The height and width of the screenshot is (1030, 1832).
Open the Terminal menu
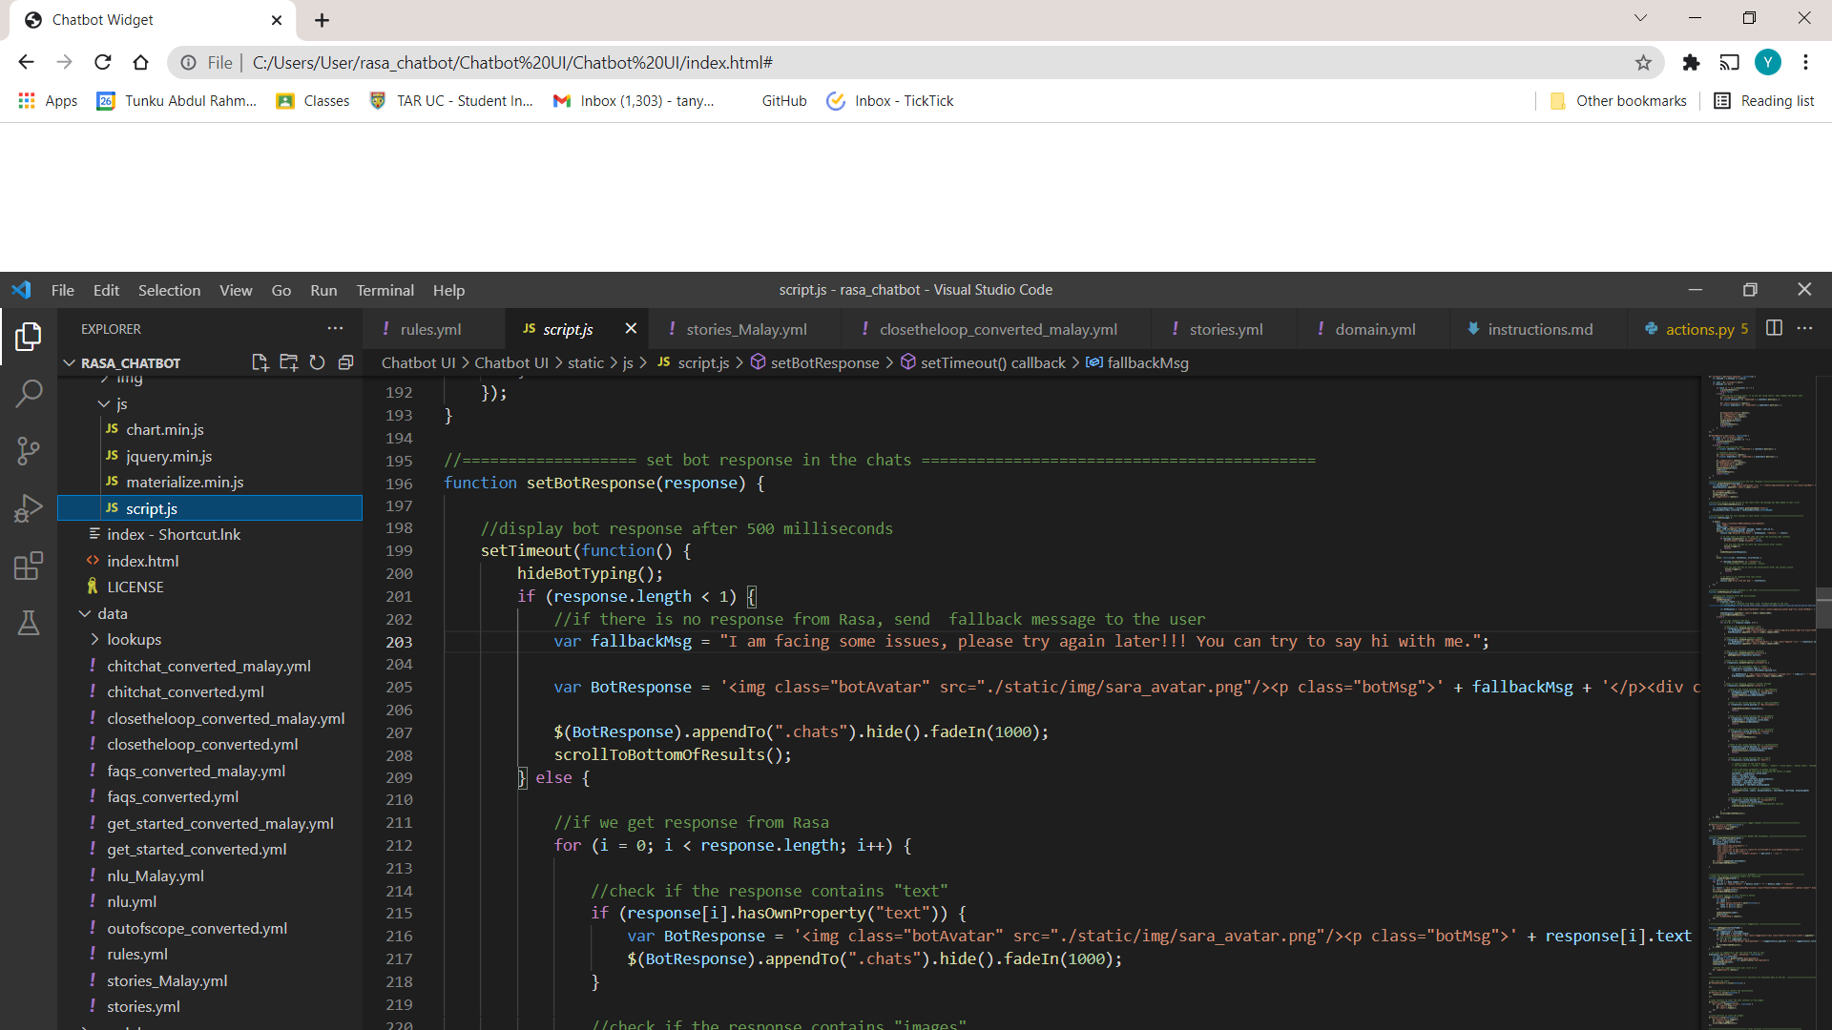click(x=385, y=290)
